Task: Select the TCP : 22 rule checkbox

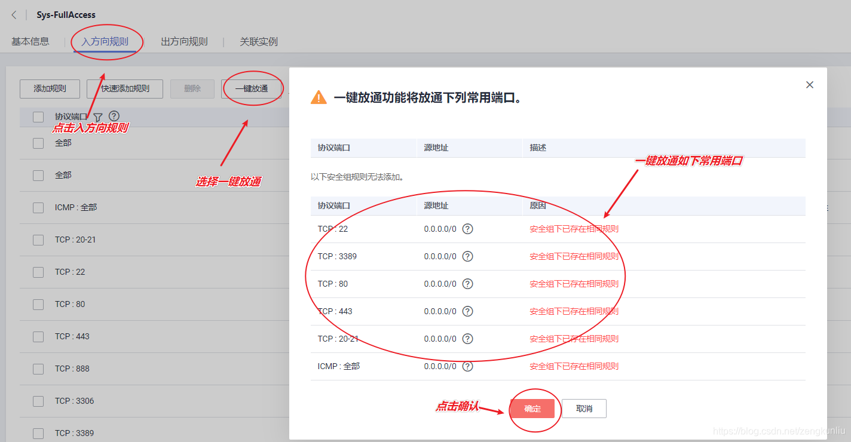Action: coord(38,272)
